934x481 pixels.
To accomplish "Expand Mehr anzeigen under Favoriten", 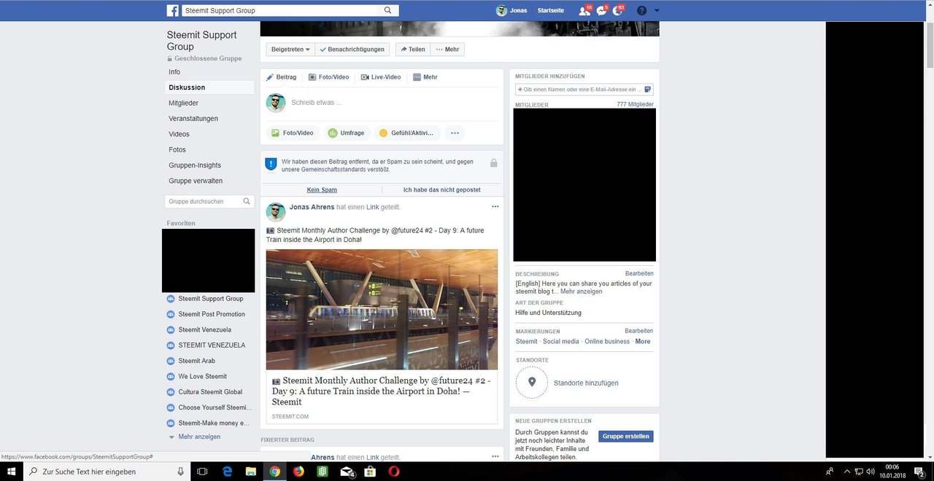I will click(x=198, y=437).
